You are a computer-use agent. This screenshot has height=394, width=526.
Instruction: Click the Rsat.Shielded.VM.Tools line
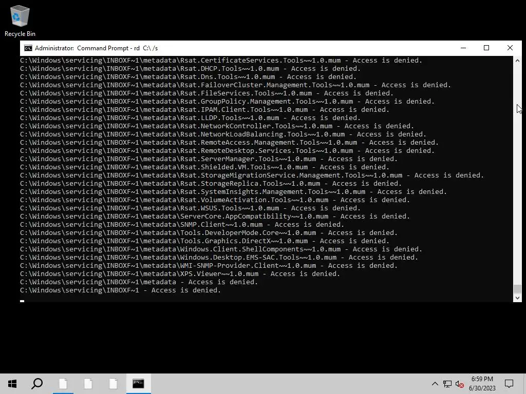[204, 167]
